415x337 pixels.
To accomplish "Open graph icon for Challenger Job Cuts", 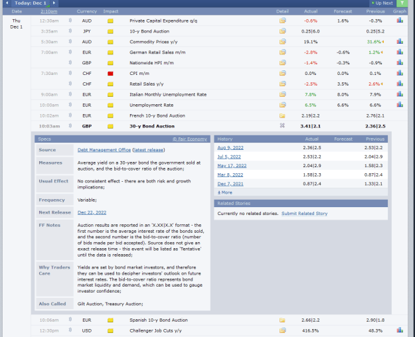I will pos(400,330).
